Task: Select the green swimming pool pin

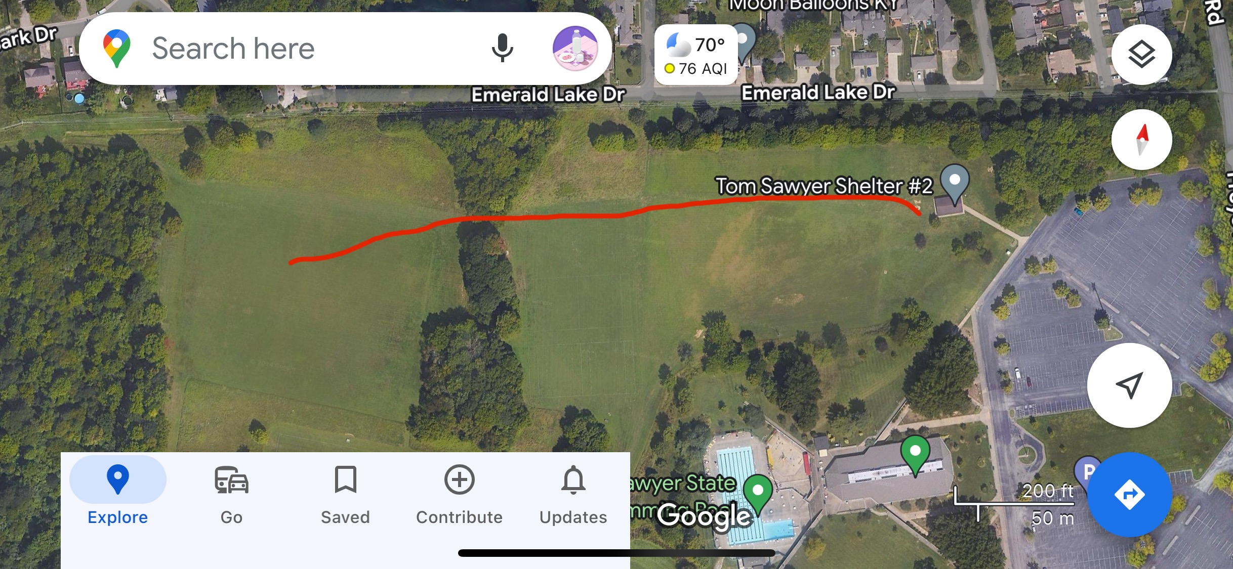Action: pyautogui.click(x=758, y=494)
